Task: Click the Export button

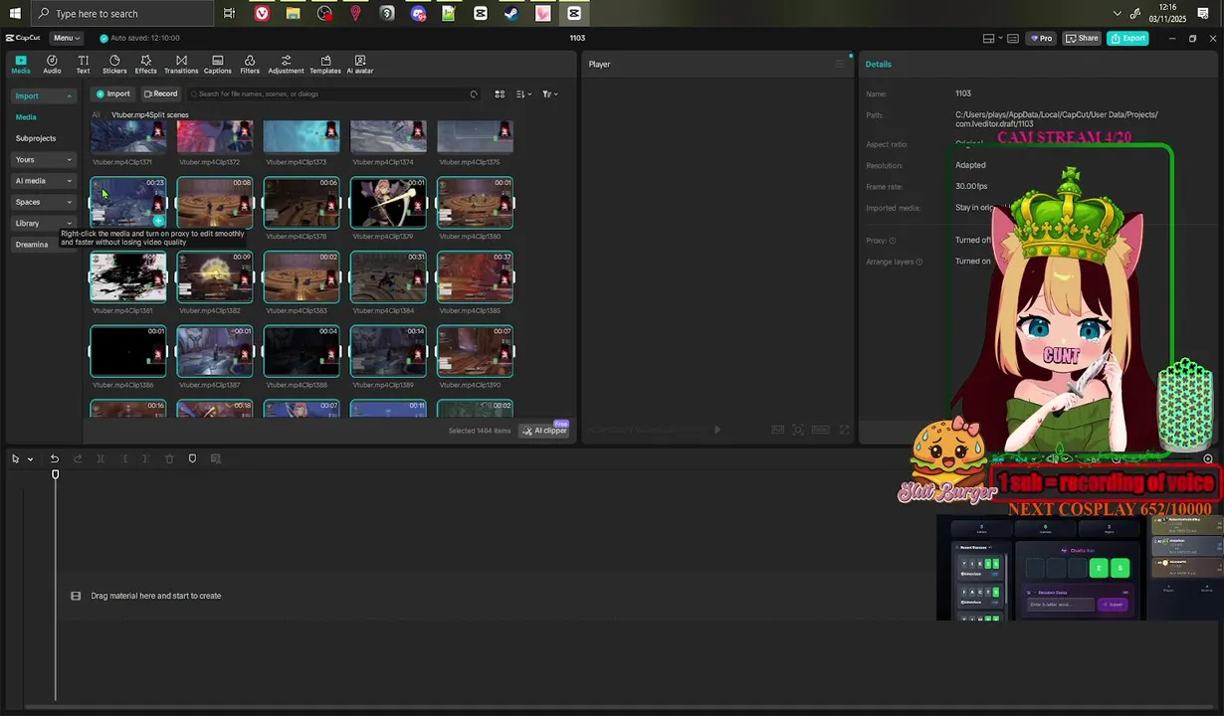Action: [x=1127, y=39]
